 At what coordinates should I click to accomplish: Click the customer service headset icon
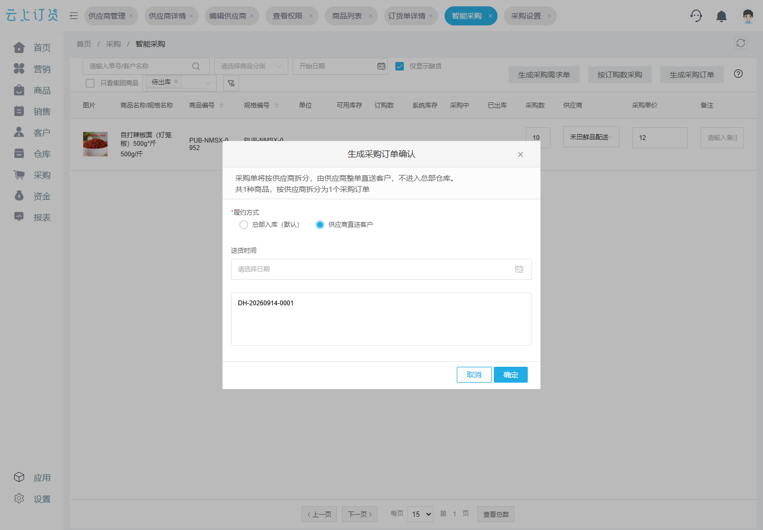coord(696,16)
